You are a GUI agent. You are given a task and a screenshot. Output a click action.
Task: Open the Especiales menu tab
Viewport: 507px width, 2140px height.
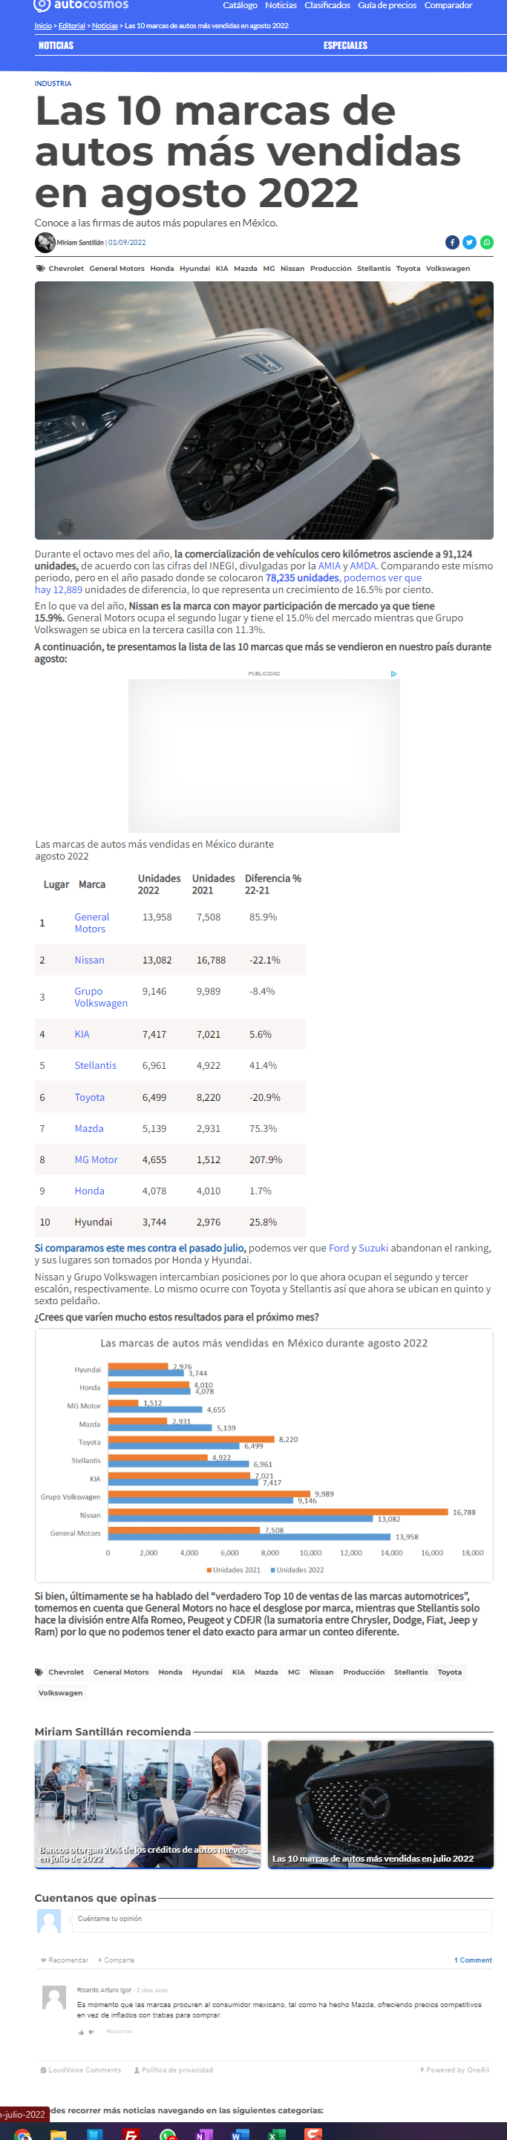coord(346,46)
